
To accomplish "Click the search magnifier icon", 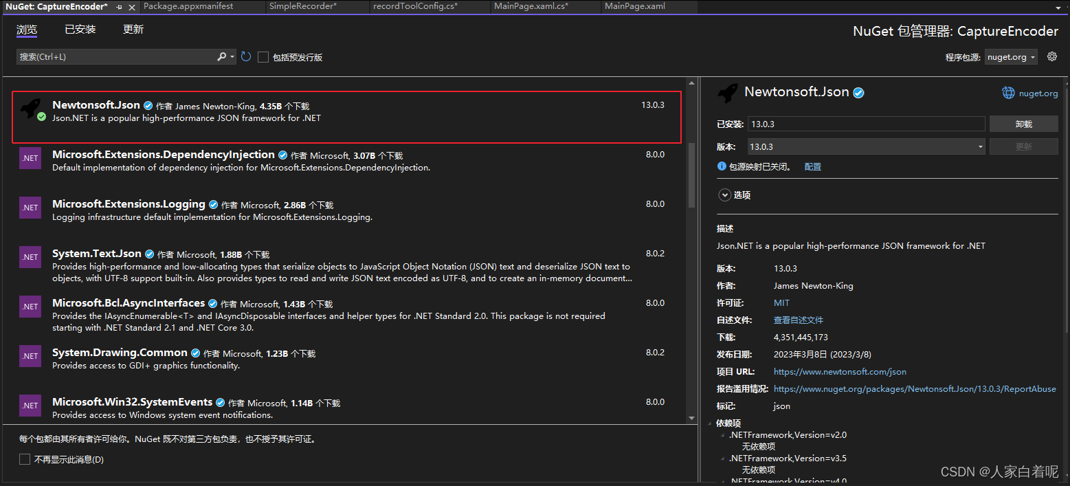I will point(222,57).
